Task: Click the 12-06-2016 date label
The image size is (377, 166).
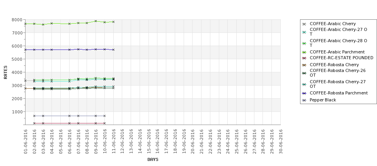Action: tap(123, 142)
